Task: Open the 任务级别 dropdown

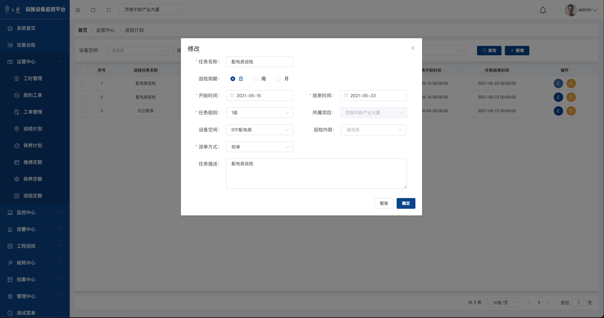Action: tap(259, 113)
